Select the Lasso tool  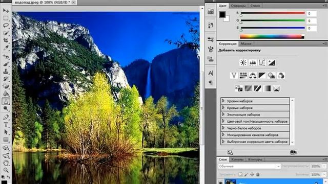[6, 26]
